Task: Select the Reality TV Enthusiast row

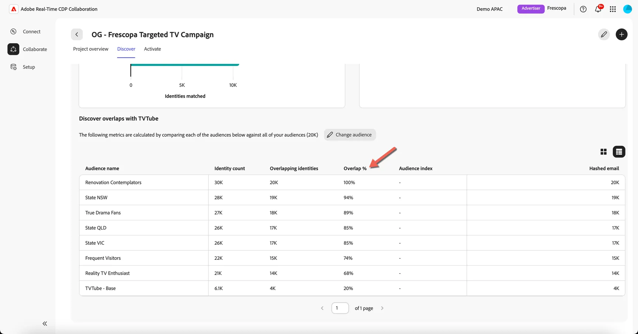Action: [352, 273]
